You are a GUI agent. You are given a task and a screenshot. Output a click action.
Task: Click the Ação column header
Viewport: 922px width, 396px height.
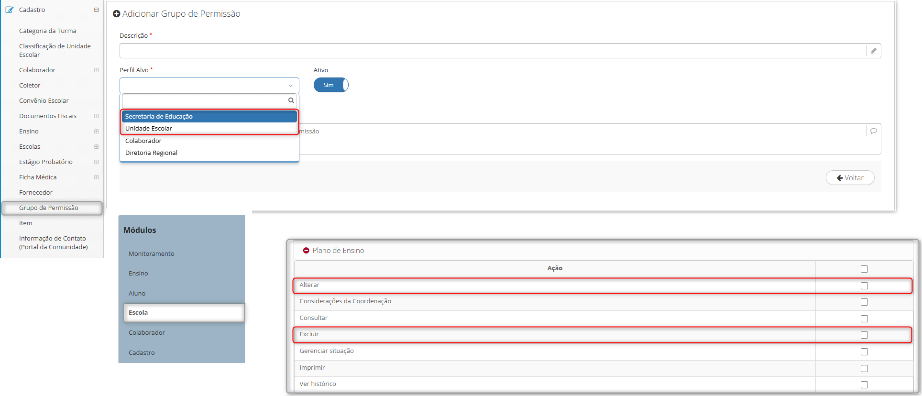[555, 268]
